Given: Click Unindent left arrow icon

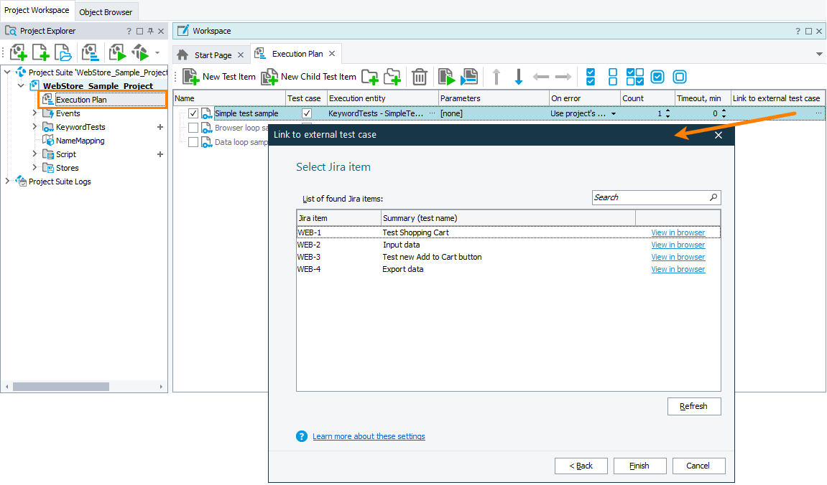Looking at the screenshot, I should 541,77.
